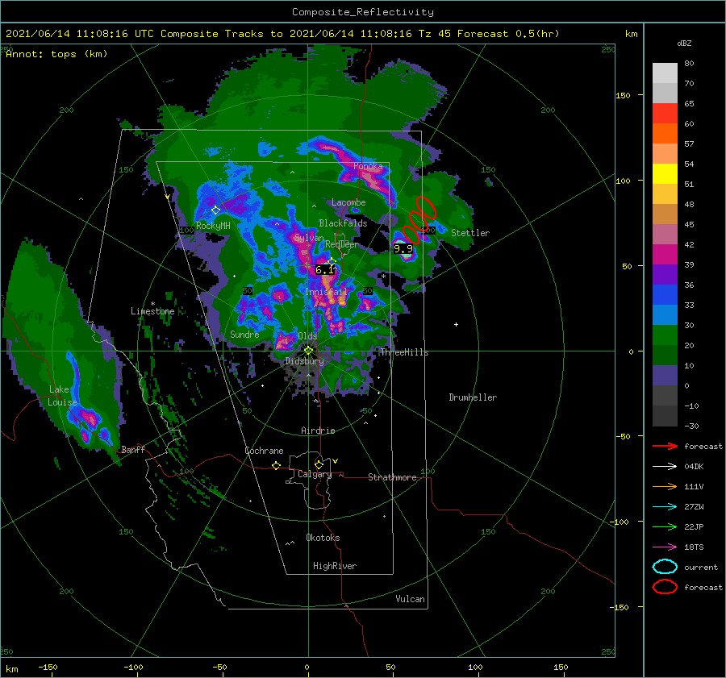The width and height of the screenshot is (726, 678).
Task: Click the yellow diamond marker near RockyMH
Action: tap(215, 210)
